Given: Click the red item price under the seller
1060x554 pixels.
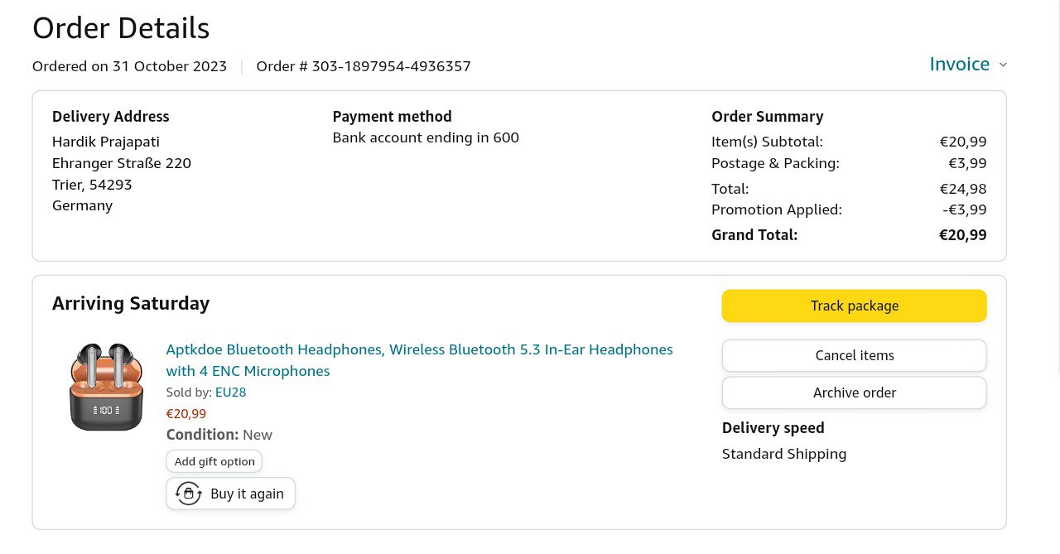Looking at the screenshot, I should click(186, 413).
